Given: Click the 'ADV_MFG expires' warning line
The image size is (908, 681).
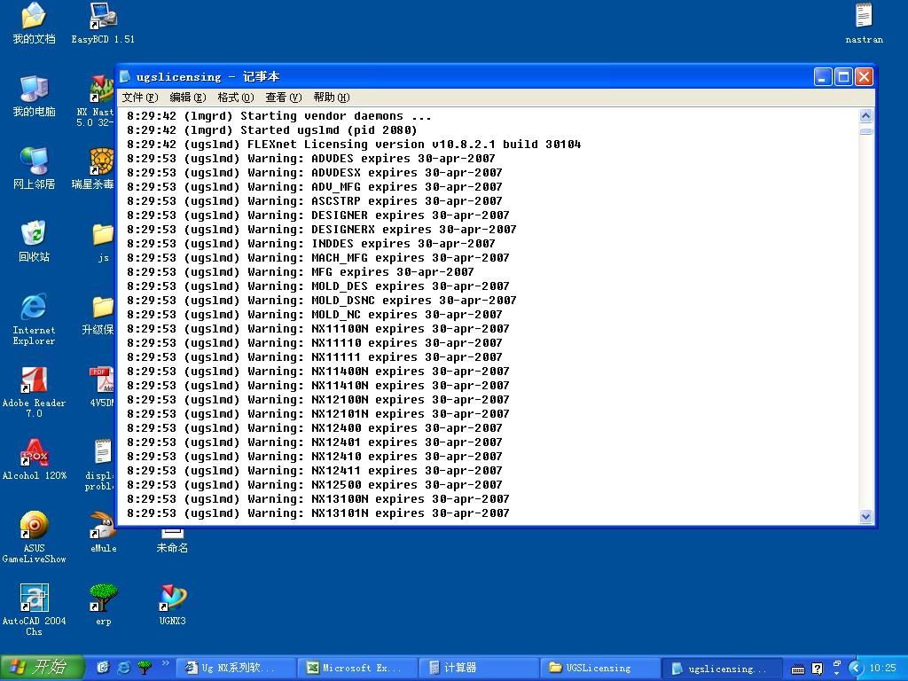Looking at the screenshot, I should [x=315, y=187].
